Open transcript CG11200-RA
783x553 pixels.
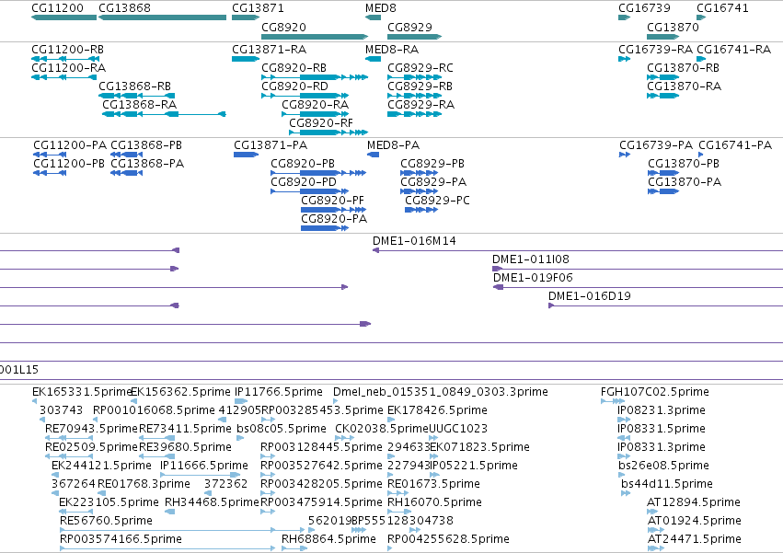[68, 68]
